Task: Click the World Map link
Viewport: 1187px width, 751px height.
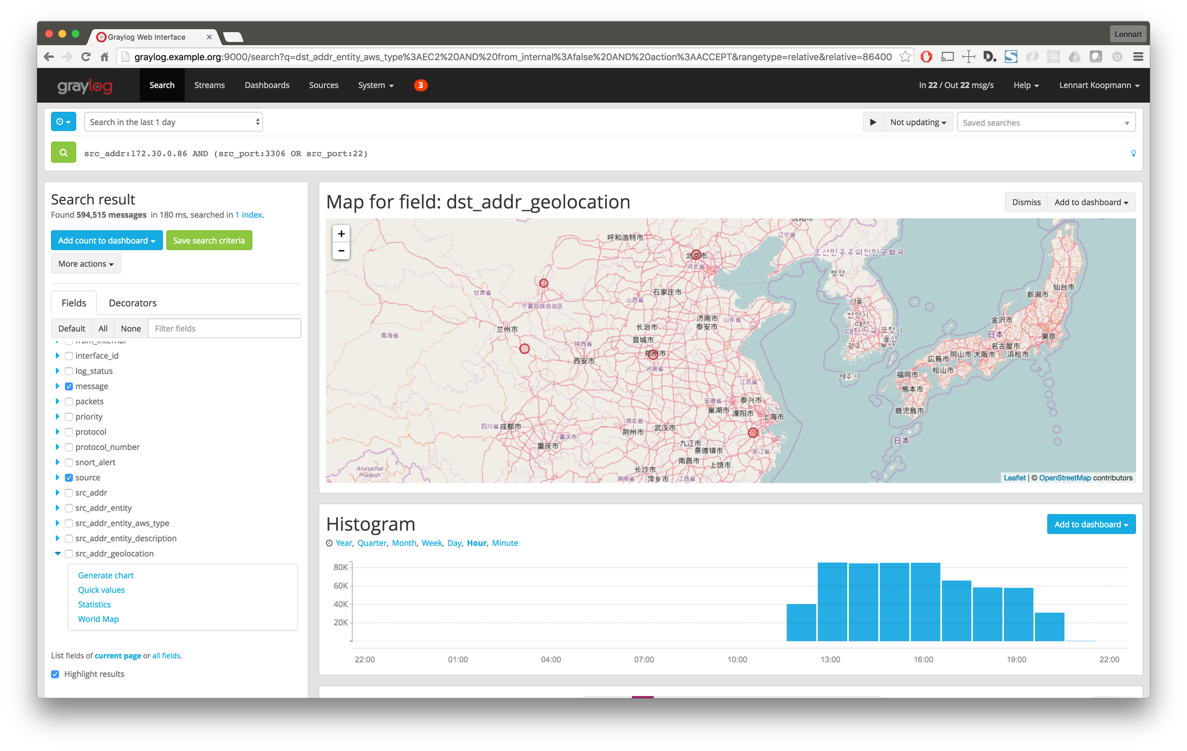Action: pos(99,619)
